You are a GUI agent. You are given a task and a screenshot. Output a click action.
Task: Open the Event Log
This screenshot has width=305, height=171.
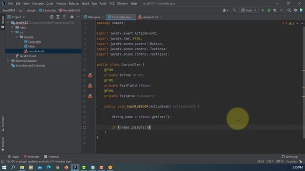(289, 157)
